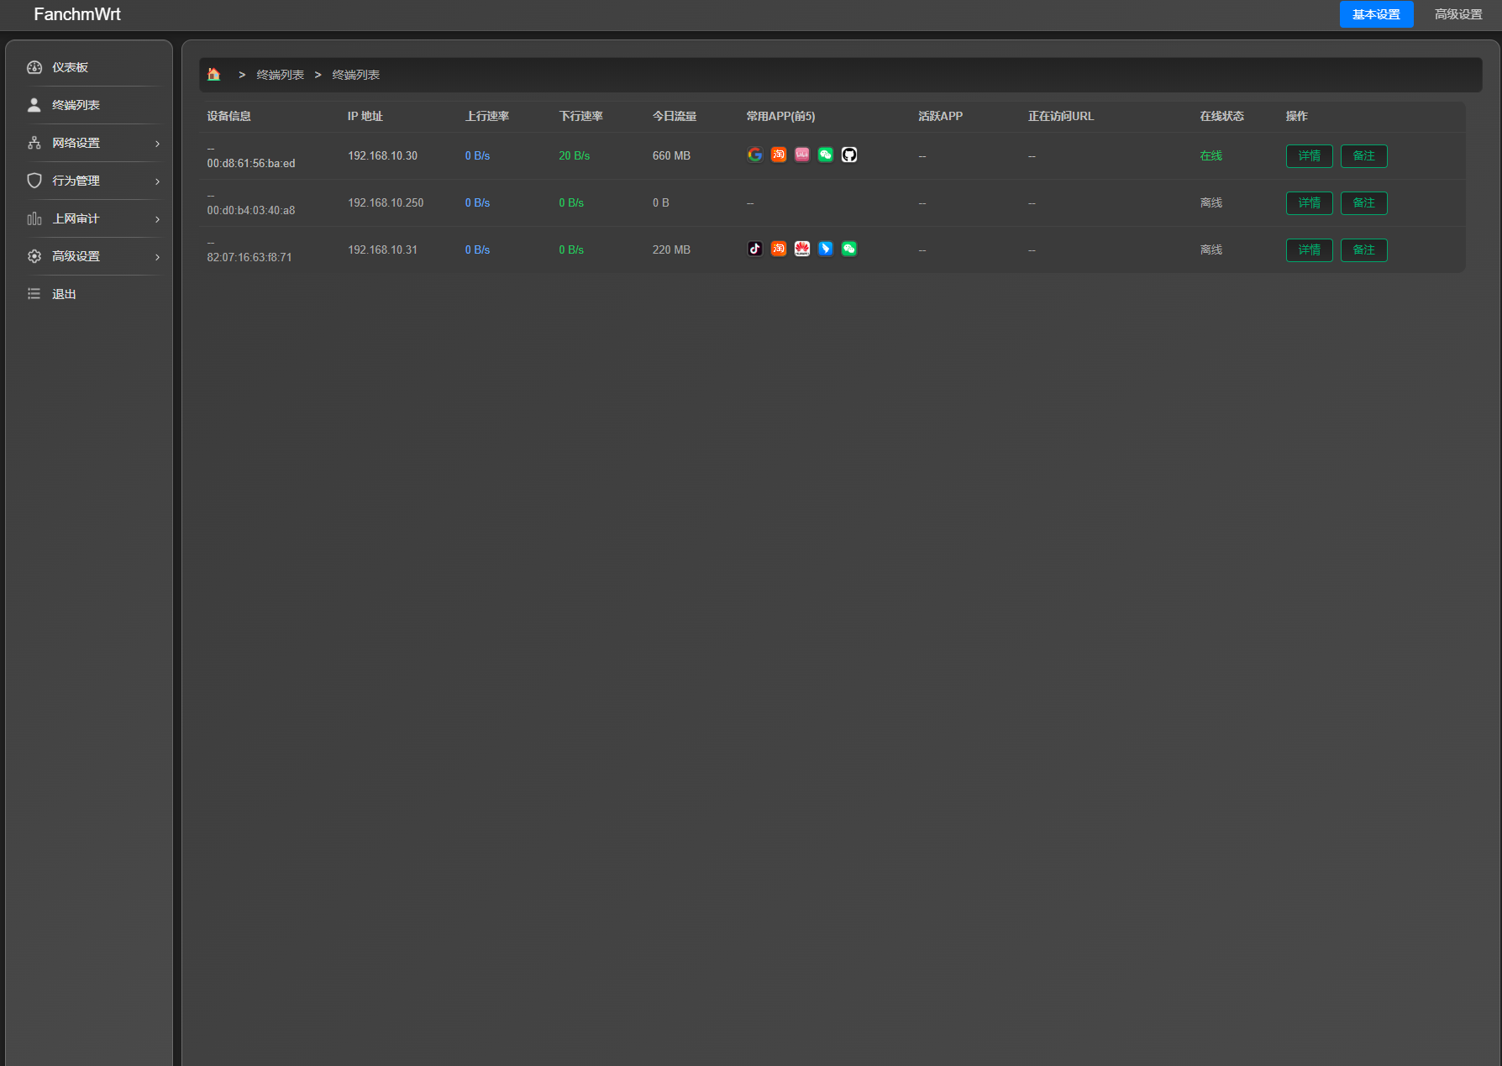The height and width of the screenshot is (1066, 1502).
Task: Click the pink bilibili app icon
Action: point(801,155)
